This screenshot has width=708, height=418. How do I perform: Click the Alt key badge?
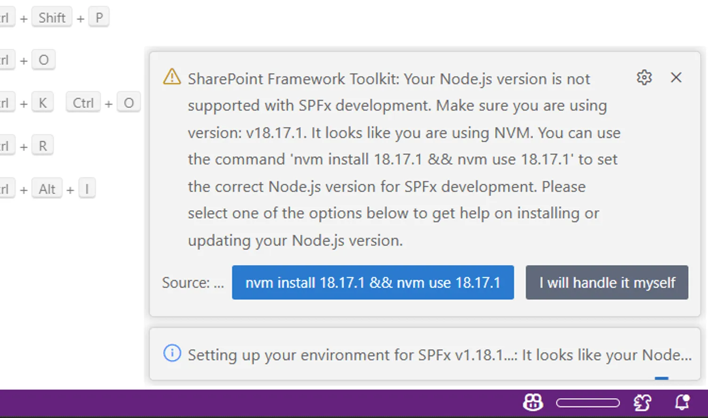[x=47, y=189]
